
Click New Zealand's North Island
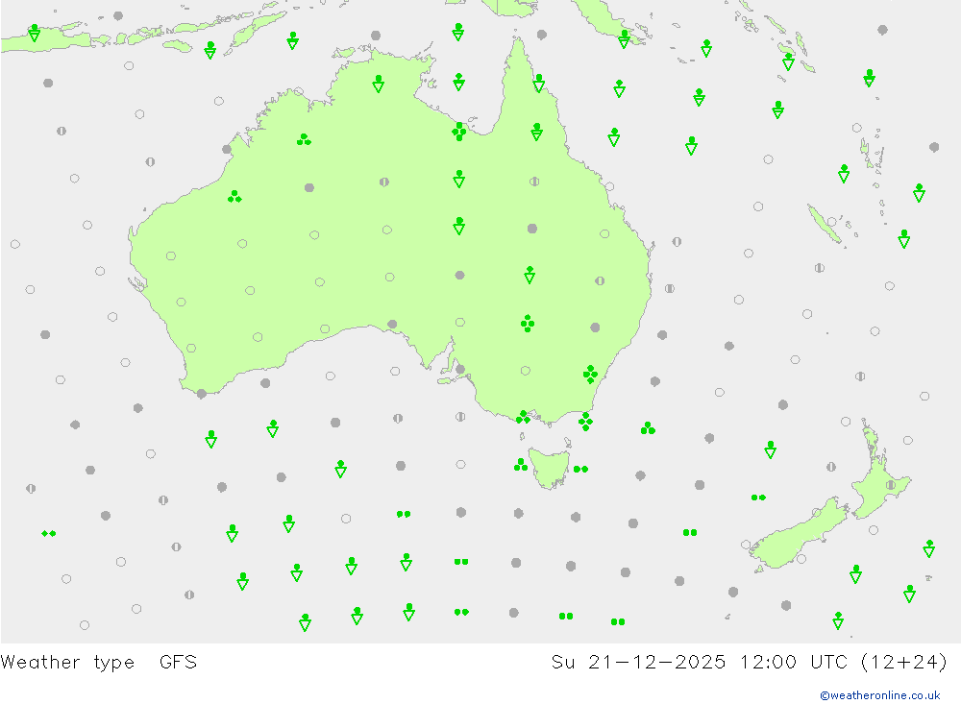[881, 472]
